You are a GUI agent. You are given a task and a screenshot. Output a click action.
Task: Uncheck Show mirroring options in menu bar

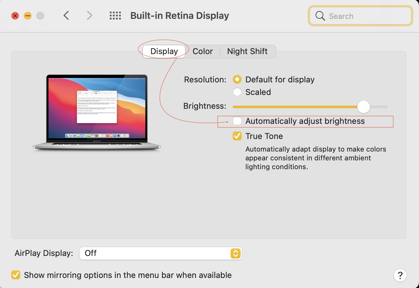pos(16,275)
